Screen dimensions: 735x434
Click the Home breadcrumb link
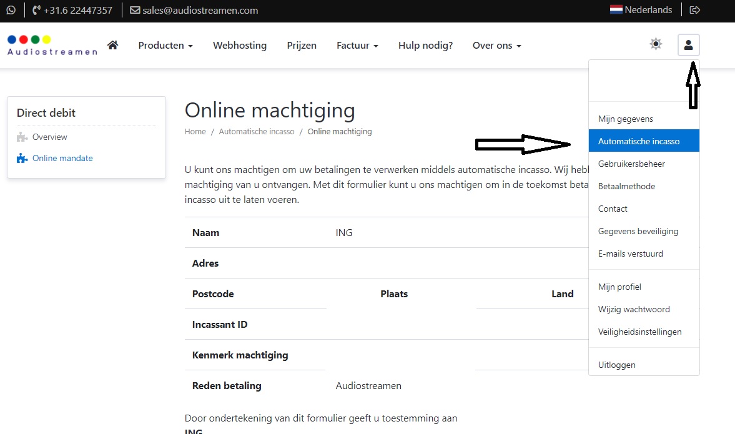[x=195, y=132]
